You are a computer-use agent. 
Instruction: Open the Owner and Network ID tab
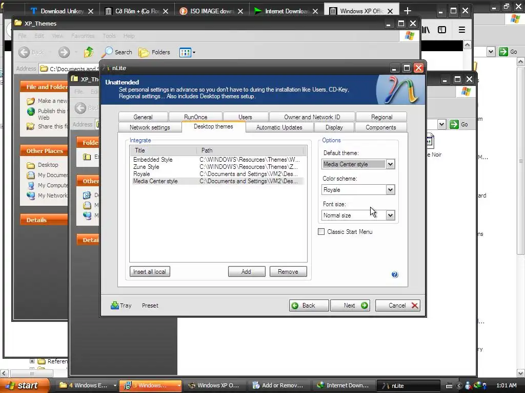[312, 117]
